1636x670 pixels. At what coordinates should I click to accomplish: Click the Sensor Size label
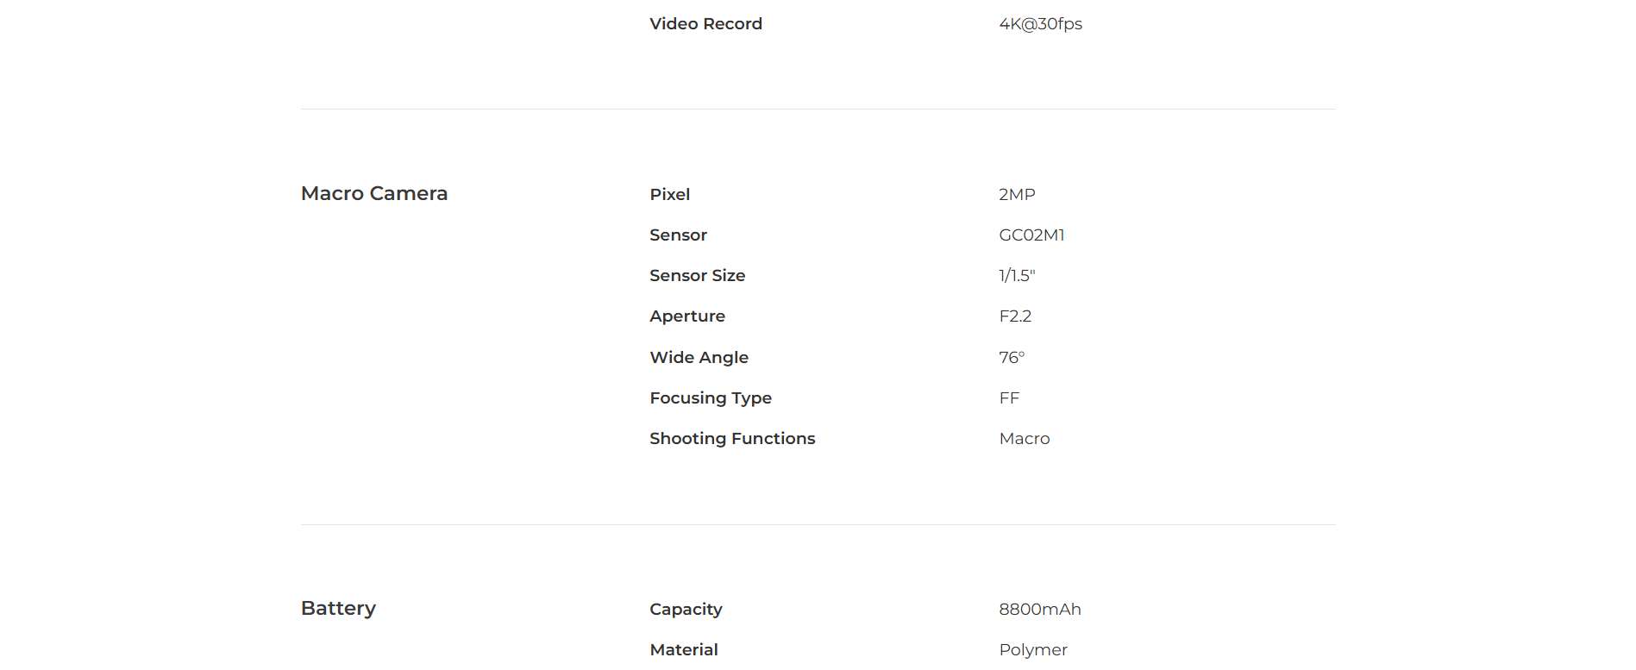coord(697,276)
